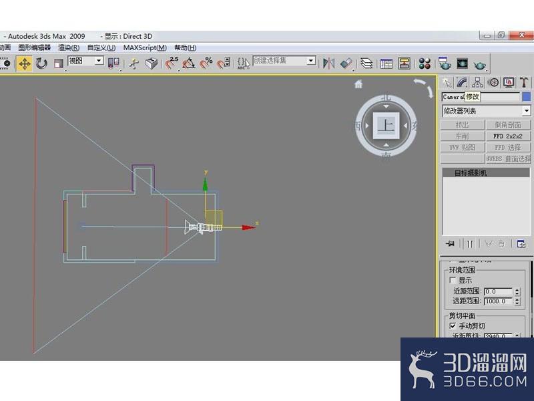The height and width of the screenshot is (401, 534).
Task: Open the Motion command panel
Action: (x=493, y=82)
